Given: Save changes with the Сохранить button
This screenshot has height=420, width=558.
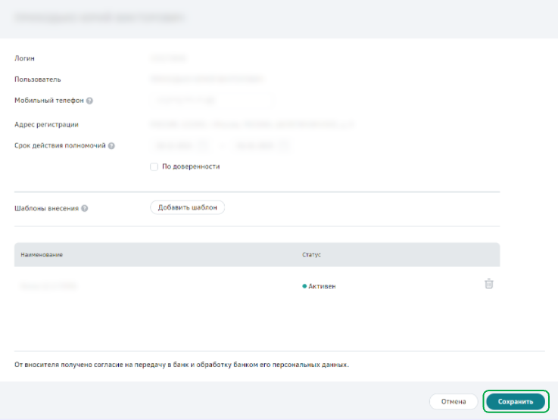Looking at the screenshot, I should (x=515, y=401).
